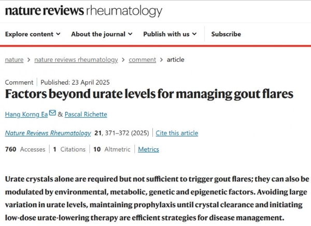Navigate to comment breadcrumb
This screenshot has height=226, width=311.
coord(142,60)
